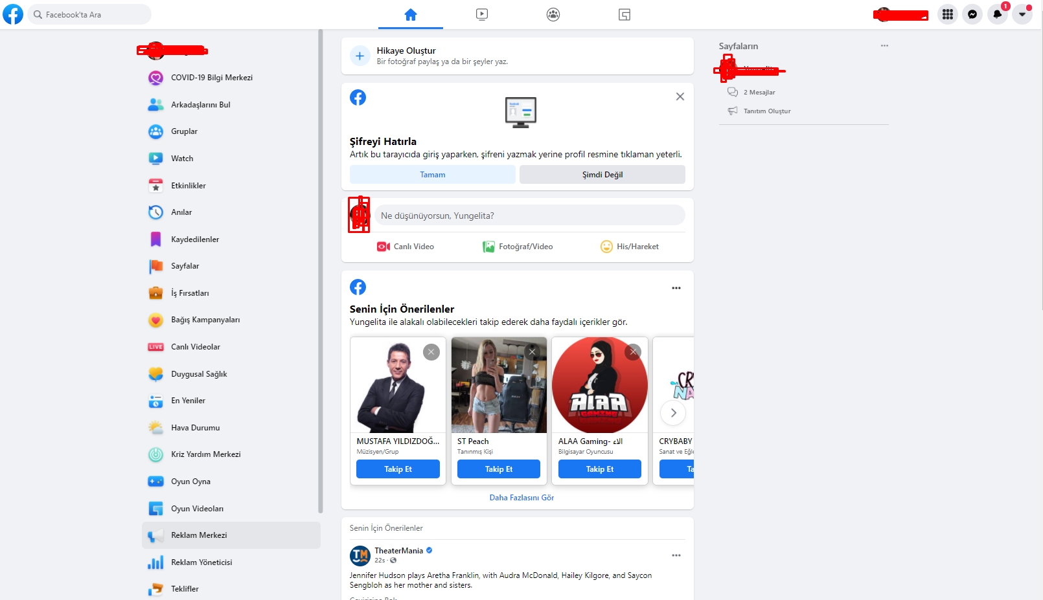The image size is (1043, 600).
Task: Remove ALAA Gaming suggestion
Action: click(633, 352)
